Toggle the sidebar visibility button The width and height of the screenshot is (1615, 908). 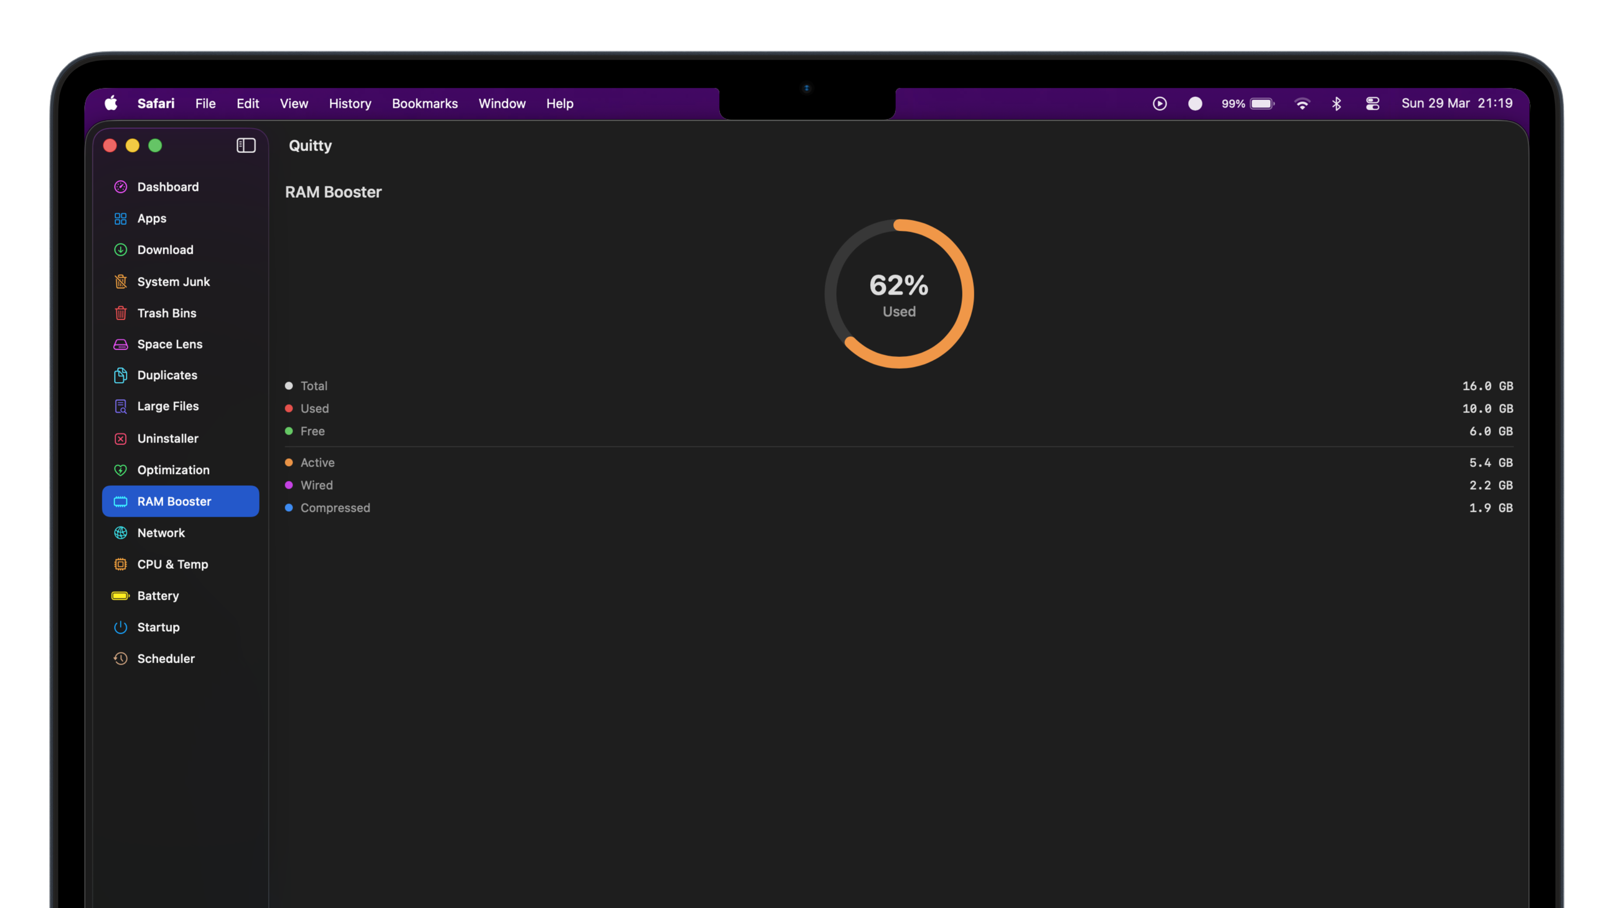(x=246, y=145)
